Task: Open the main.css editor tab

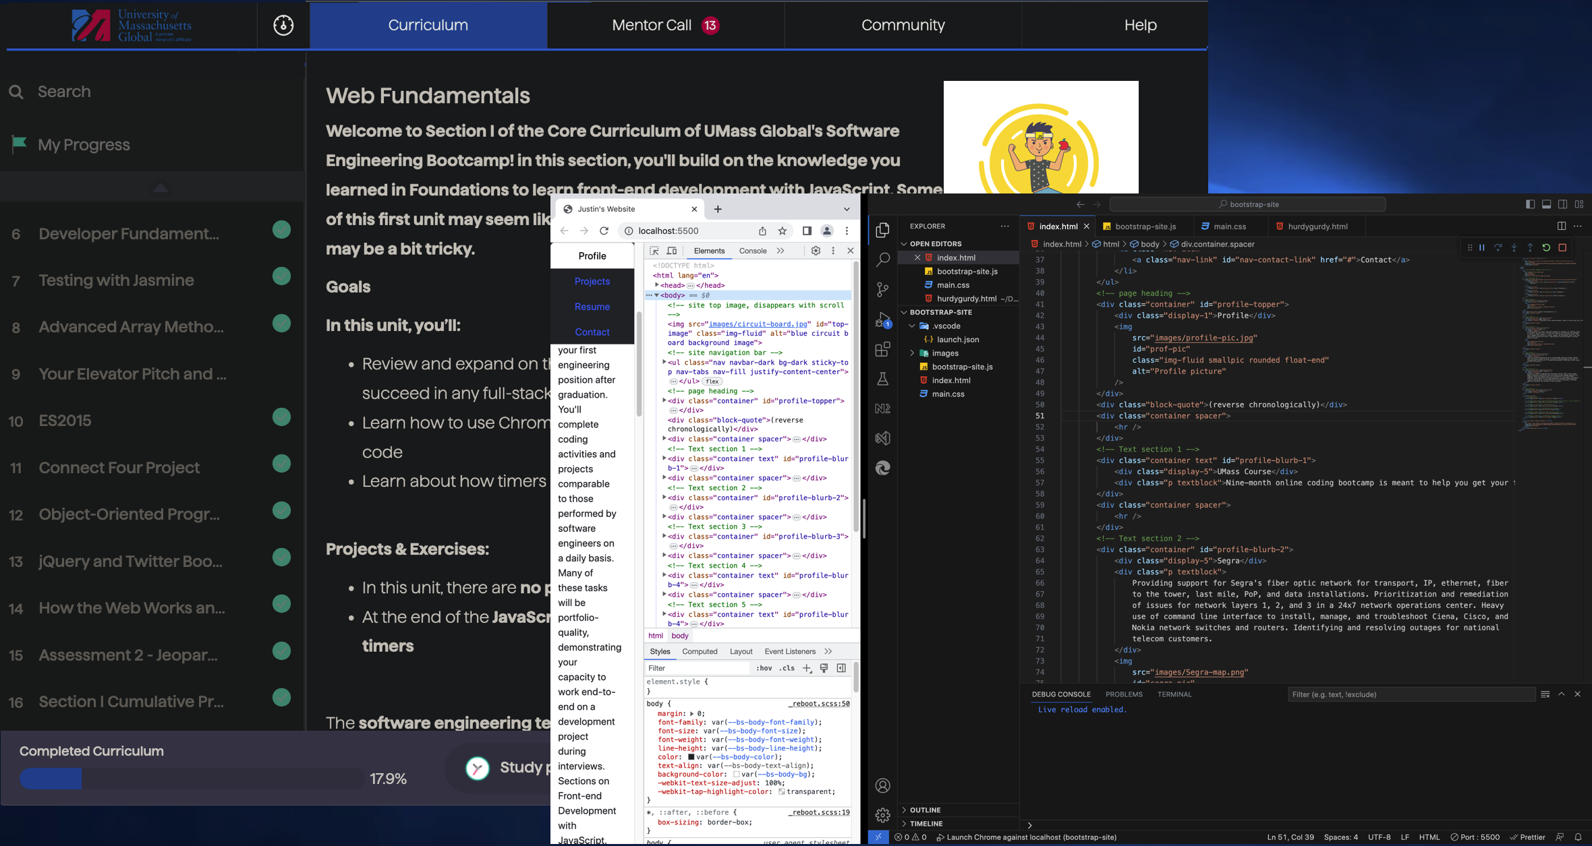Action: pyautogui.click(x=1229, y=226)
